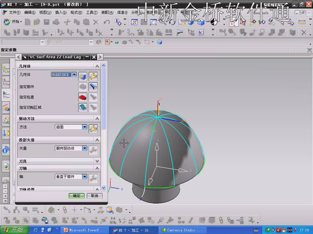The height and width of the screenshot is (234, 313).
Task: Click the Undo arrow in the toolbar
Action: pyautogui.click(x=107, y=22)
